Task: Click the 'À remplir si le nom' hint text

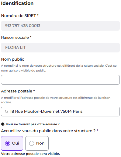Action: click(x=59, y=68)
